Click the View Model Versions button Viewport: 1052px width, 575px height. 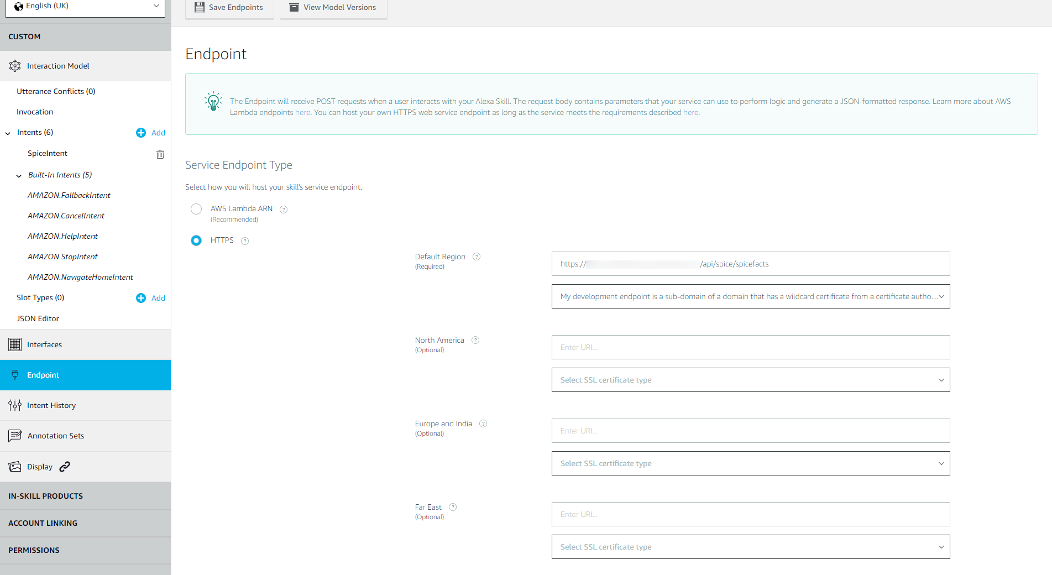click(333, 8)
